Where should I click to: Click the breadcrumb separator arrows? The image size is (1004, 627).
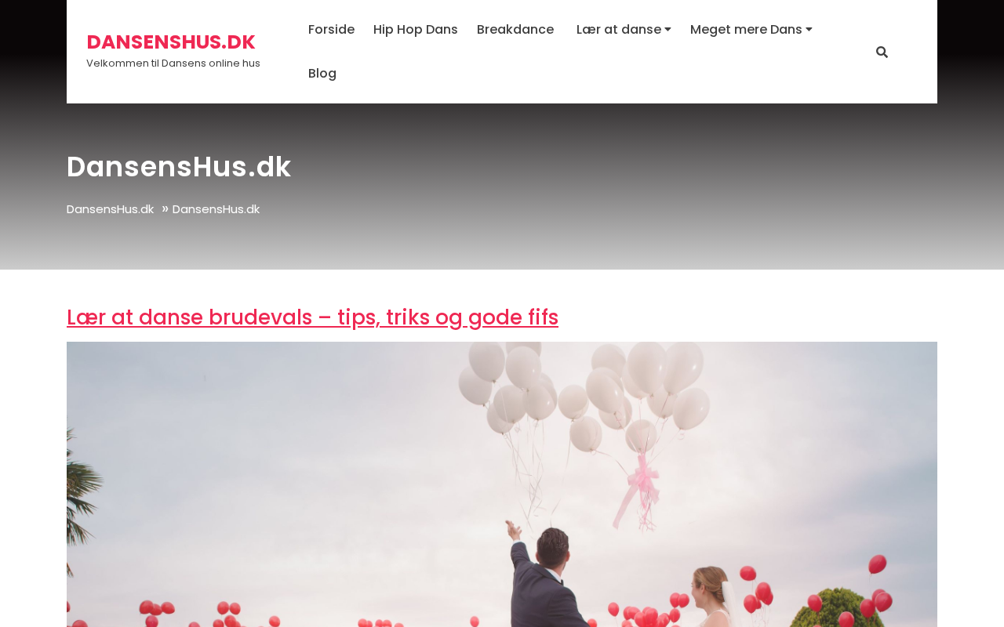[165, 208]
